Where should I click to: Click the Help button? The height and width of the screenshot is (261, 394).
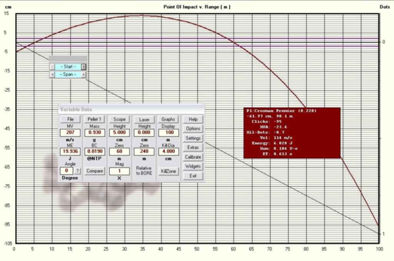point(193,119)
